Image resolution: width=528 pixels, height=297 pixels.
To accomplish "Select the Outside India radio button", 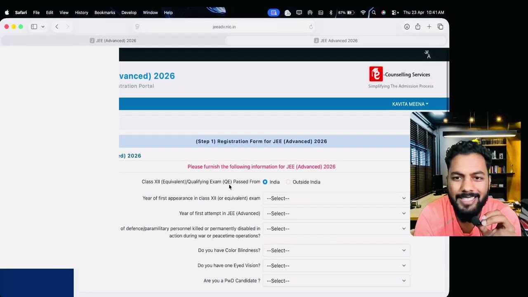I will tap(288, 182).
